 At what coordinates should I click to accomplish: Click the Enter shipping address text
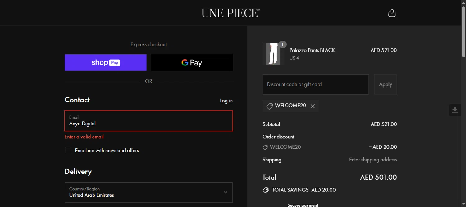tap(373, 160)
